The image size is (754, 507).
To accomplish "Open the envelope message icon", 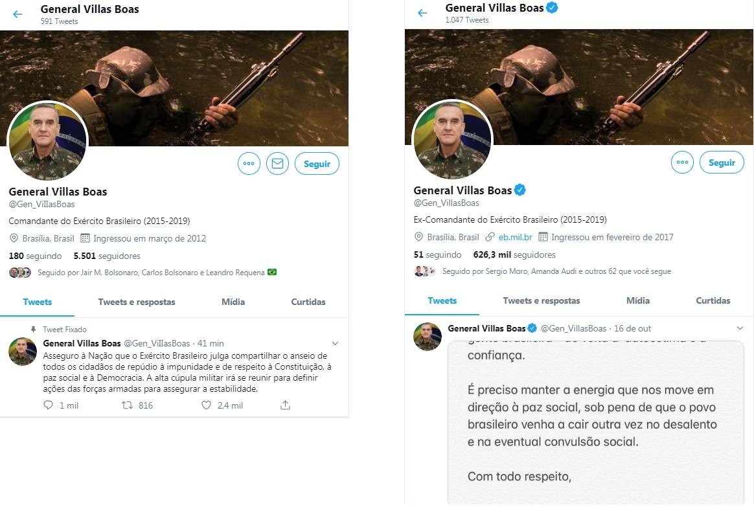I will 277,164.
